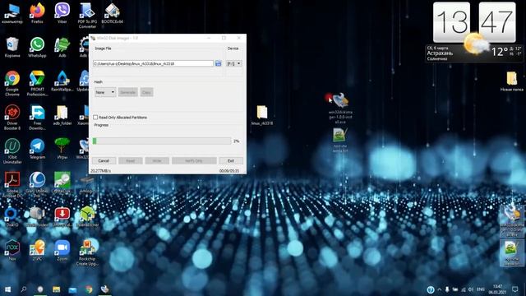Click the ENG language indicator in tray

tap(481, 289)
